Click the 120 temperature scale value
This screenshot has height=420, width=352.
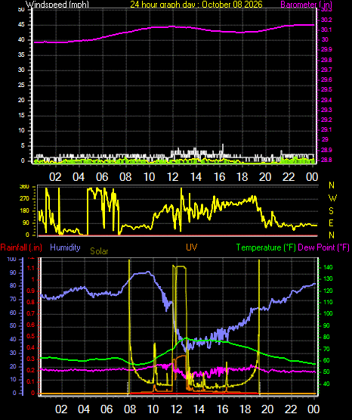click(328, 291)
